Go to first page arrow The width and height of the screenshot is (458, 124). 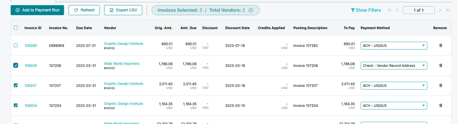point(389,10)
